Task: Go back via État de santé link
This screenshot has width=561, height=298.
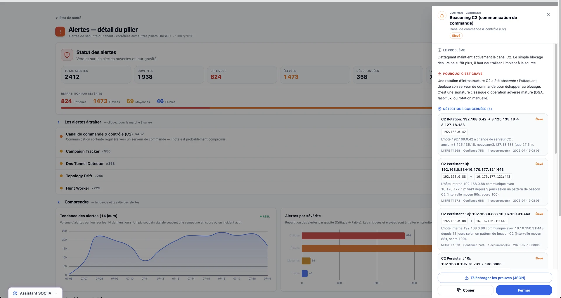Action: pyautogui.click(x=68, y=18)
